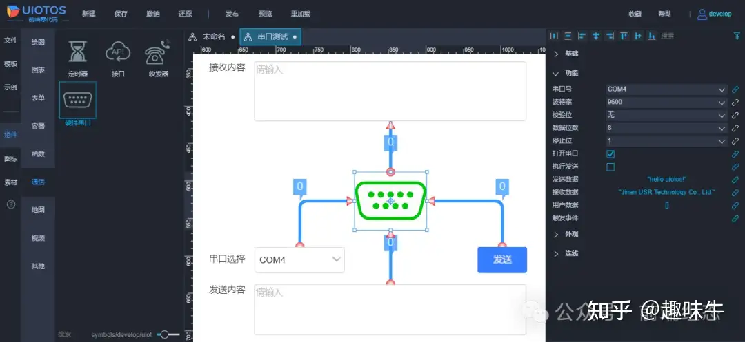The image size is (745, 342).
Task: Open the 波特率 9600 dropdown
Action: point(666,102)
